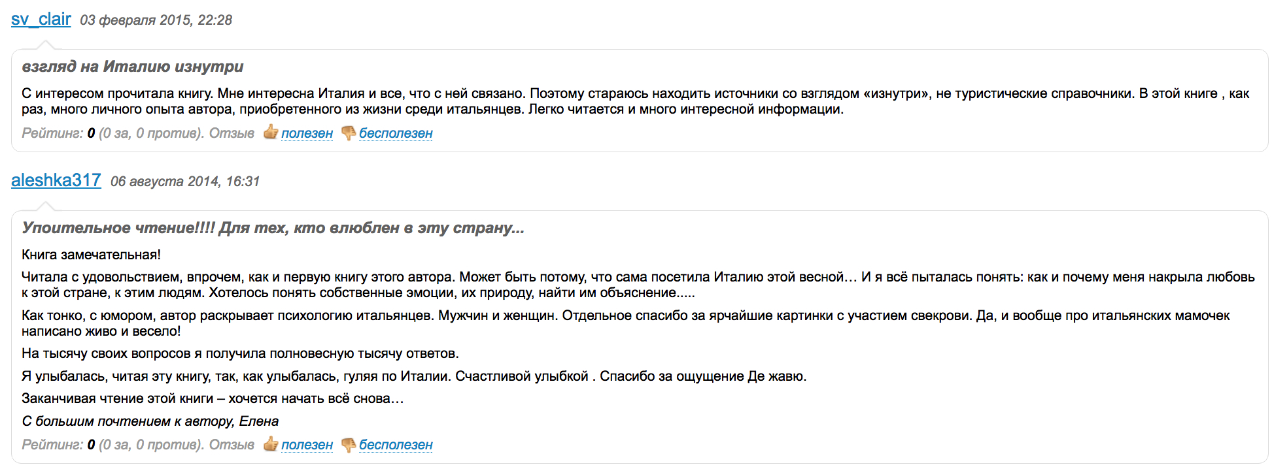This screenshot has width=1272, height=467.
Task: Mark sv_clair's review as «бесполезен»
Action: 396,133
